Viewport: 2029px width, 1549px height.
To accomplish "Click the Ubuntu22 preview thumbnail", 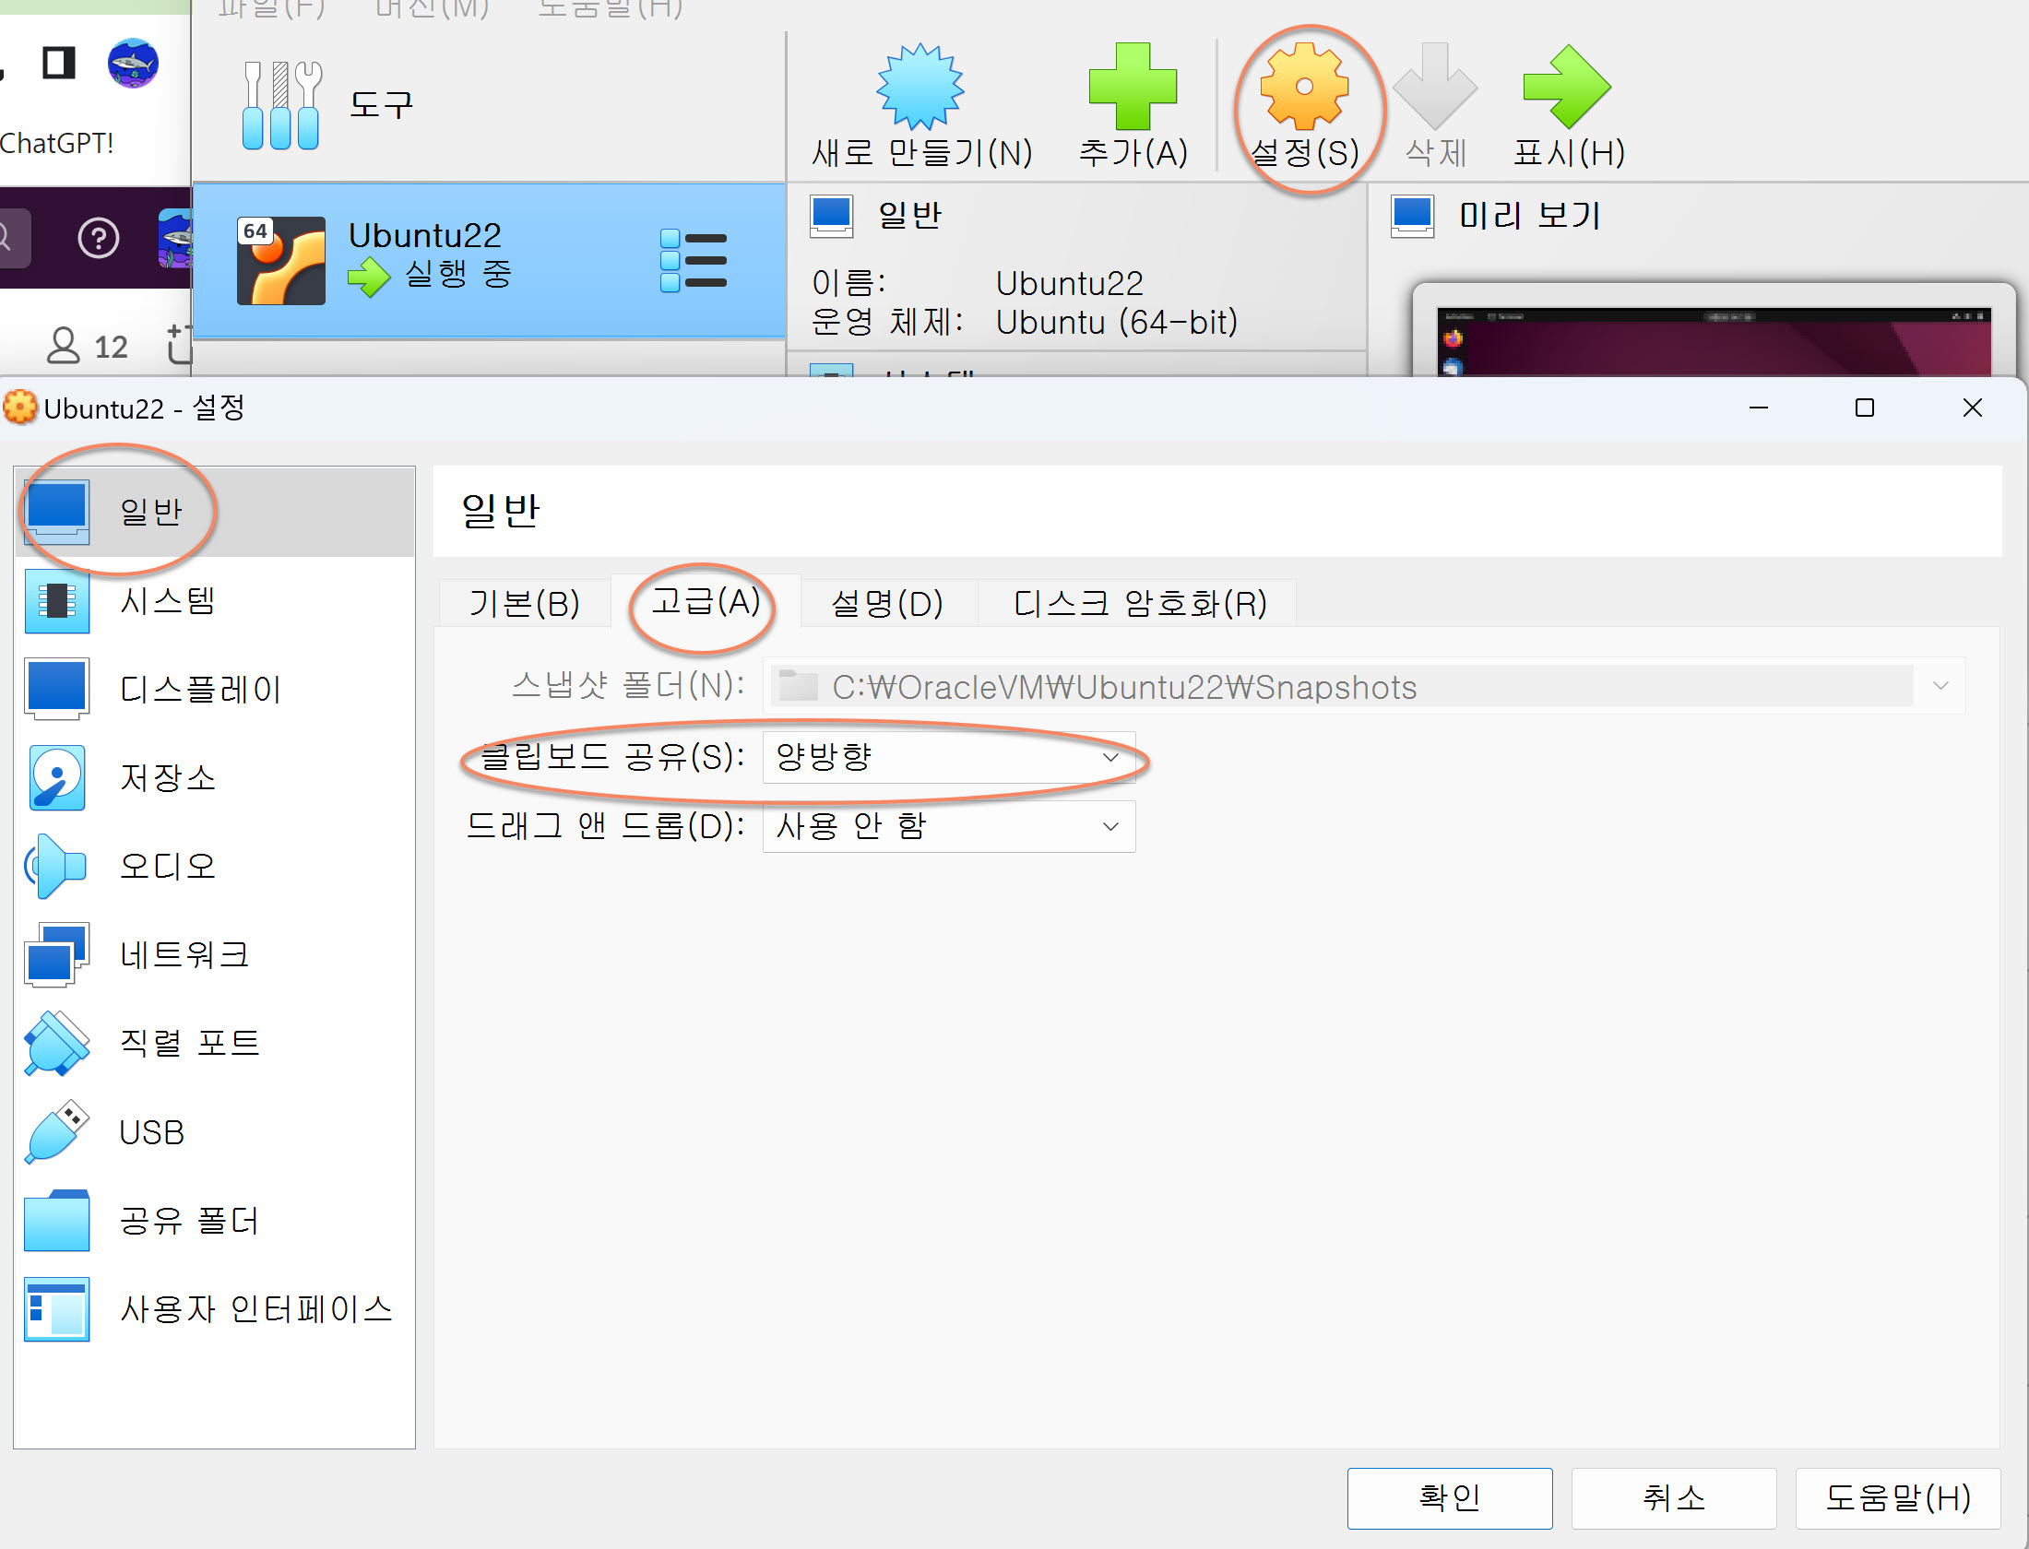I will point(1714,341).
